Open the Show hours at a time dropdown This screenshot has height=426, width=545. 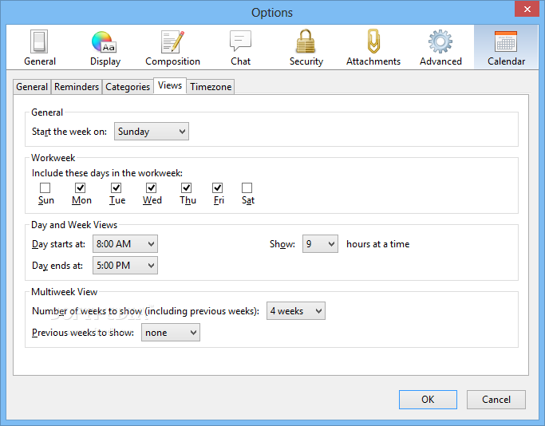point(320,244)
